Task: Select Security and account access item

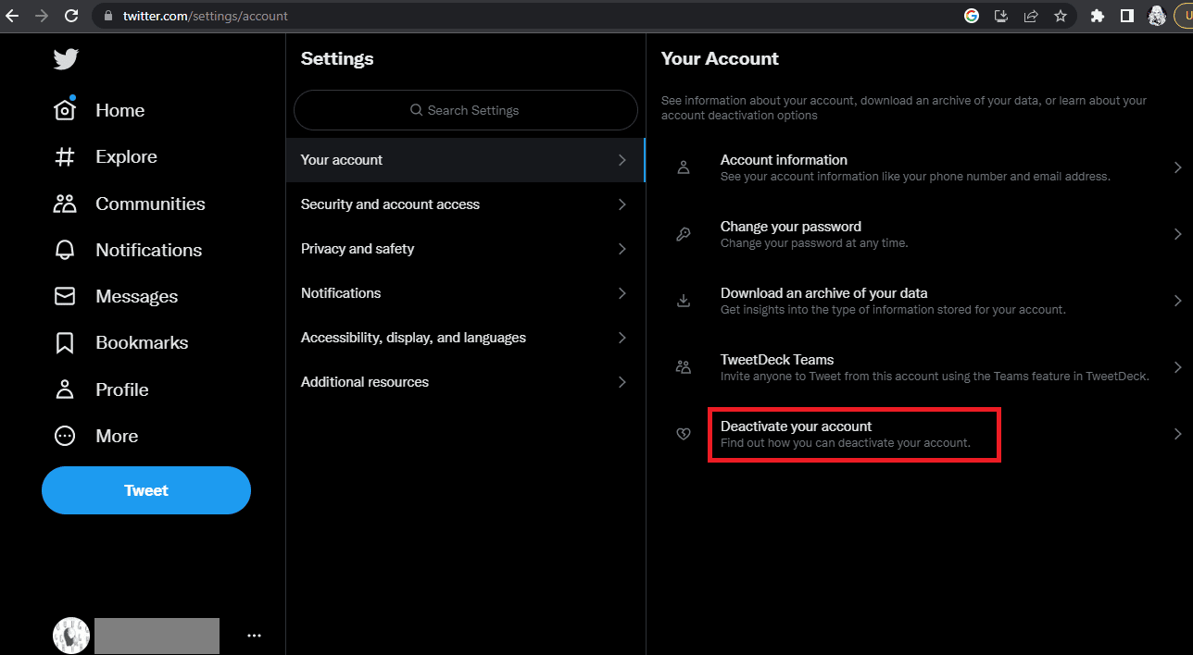Action: coord(465,204)
